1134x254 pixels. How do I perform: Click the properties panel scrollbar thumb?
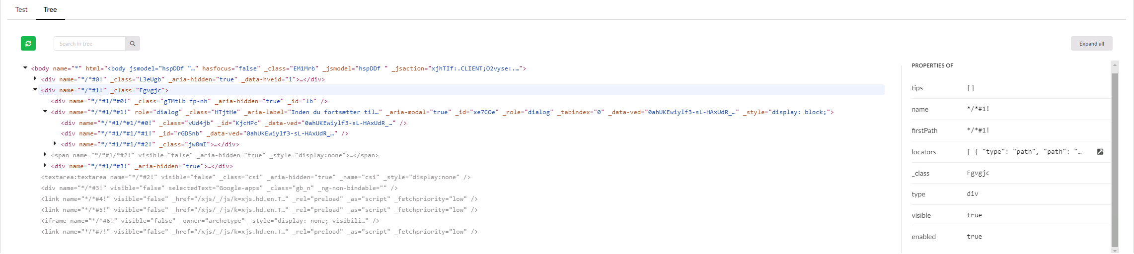tap(1115, 159)
